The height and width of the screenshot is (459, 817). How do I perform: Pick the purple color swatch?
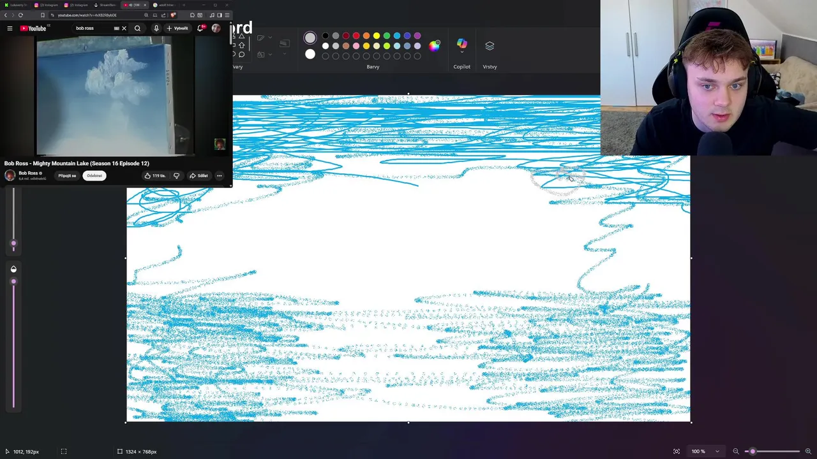pos(417,36)
